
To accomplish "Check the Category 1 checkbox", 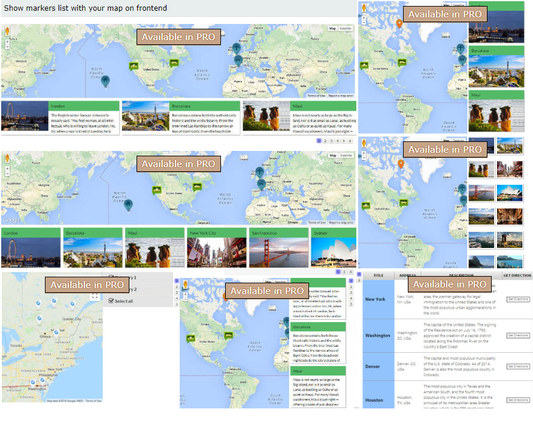I will click(x=111, y=278).
